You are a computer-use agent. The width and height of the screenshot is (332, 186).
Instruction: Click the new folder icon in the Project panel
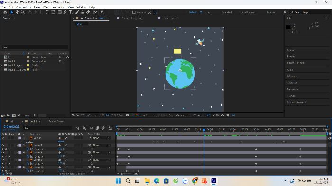[x=8, y=115]
